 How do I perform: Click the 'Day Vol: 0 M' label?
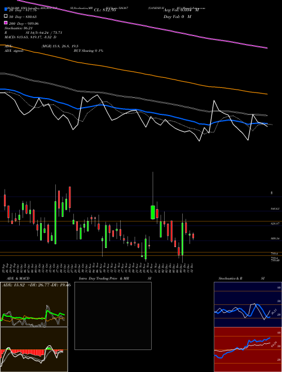coord(177,16)
